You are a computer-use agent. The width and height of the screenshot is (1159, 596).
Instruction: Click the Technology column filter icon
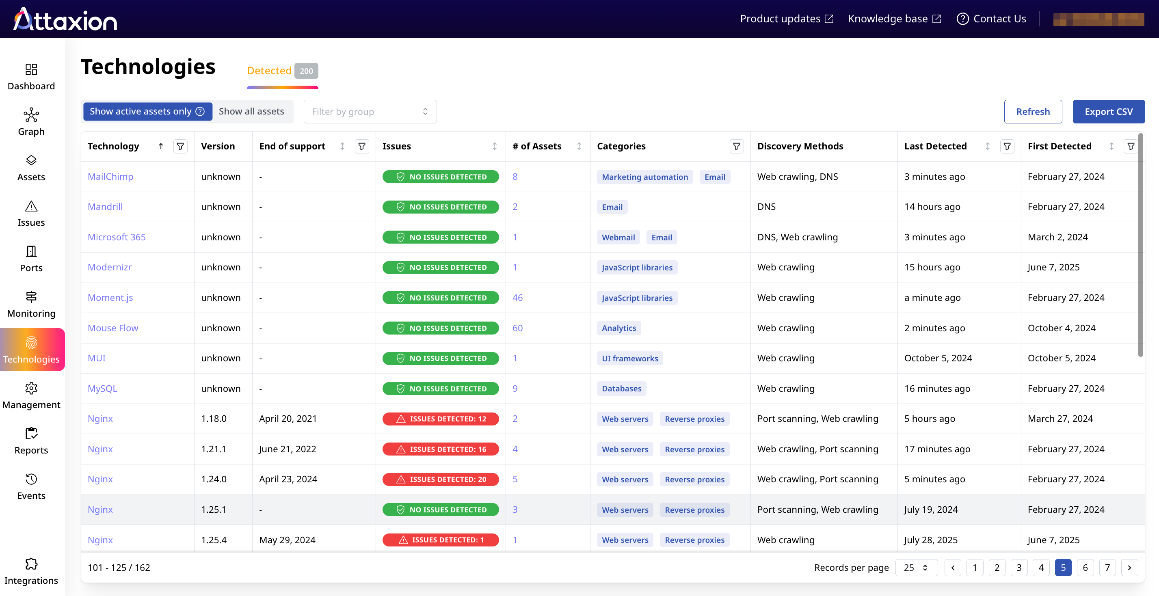(180, 146)
